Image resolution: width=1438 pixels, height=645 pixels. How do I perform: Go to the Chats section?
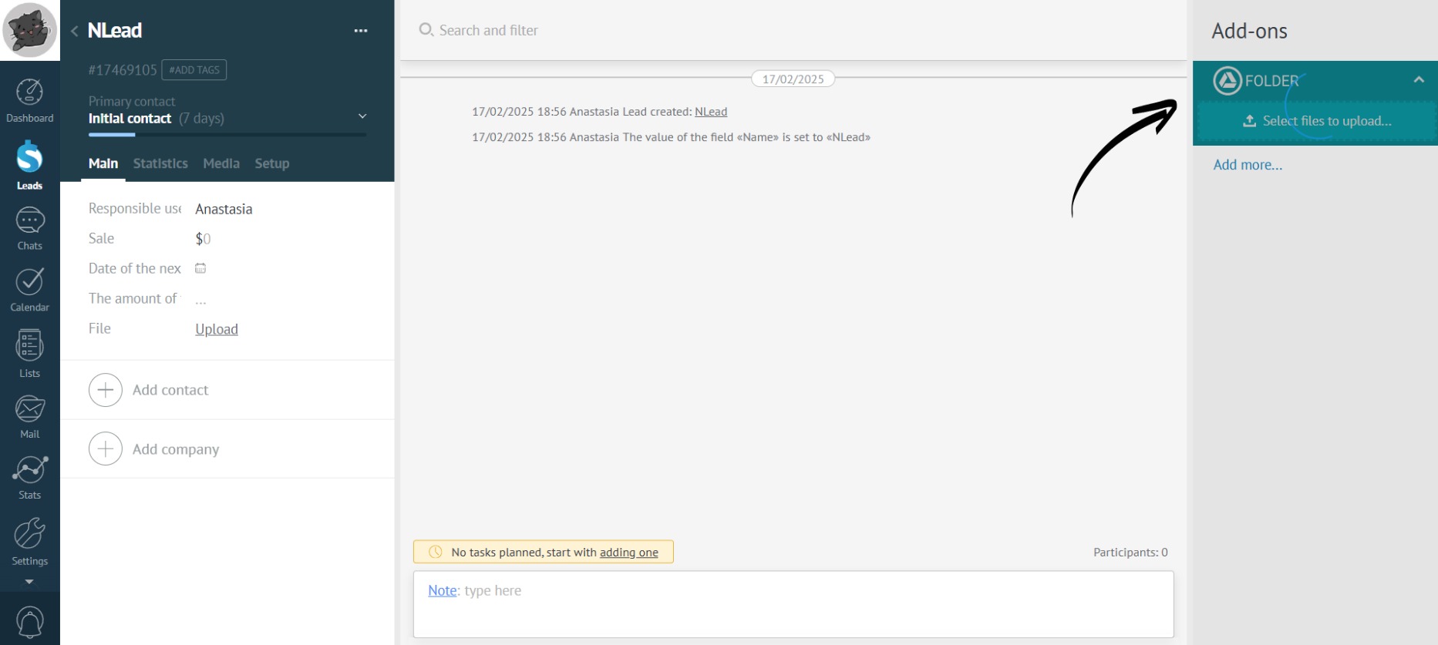(29, 228)
